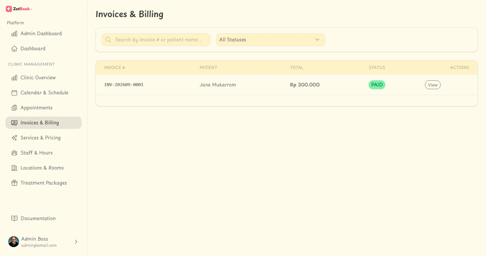Go to Calendar & Schedule
The width and height of the screenshot is (486, 256).
(43, 93)
